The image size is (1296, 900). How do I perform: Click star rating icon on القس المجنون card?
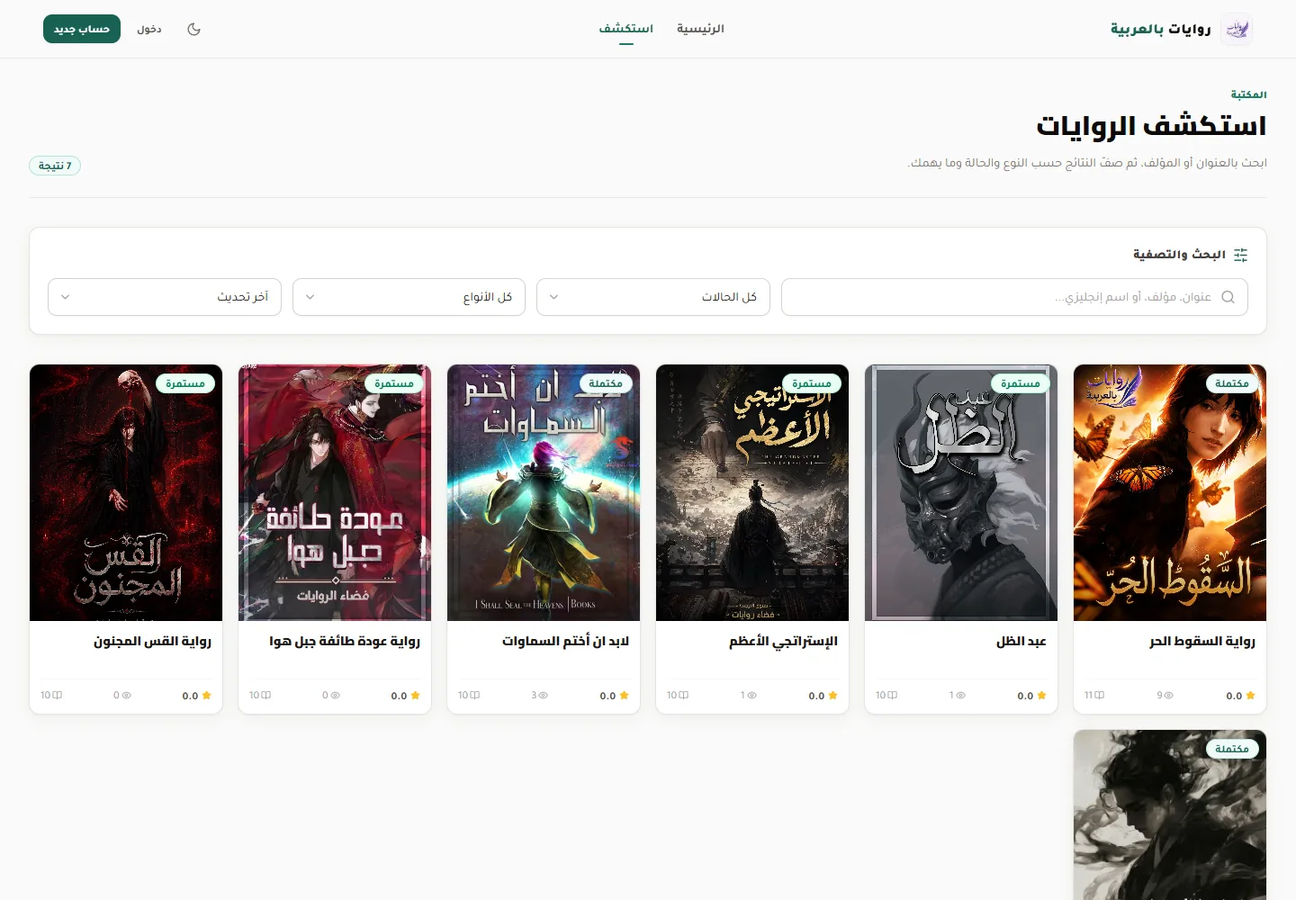(x=206, y=696)
